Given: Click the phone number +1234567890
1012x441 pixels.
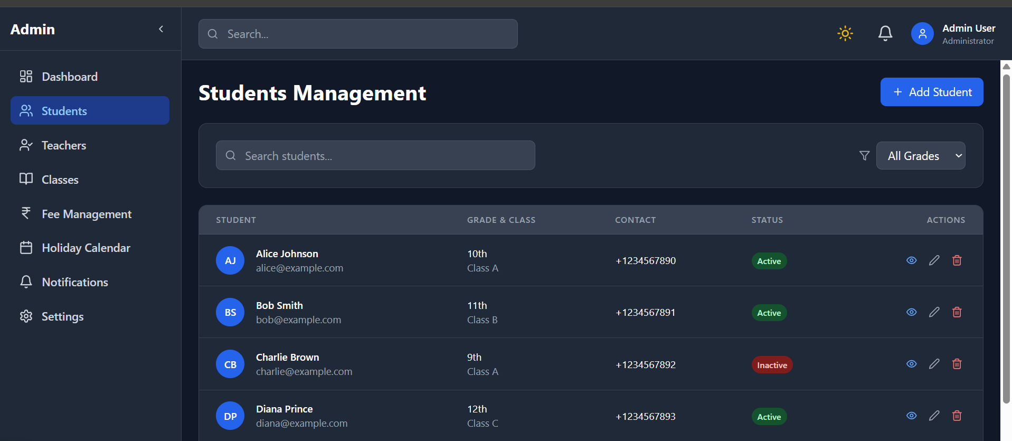Looking at the screenshot, I should 646,260.
